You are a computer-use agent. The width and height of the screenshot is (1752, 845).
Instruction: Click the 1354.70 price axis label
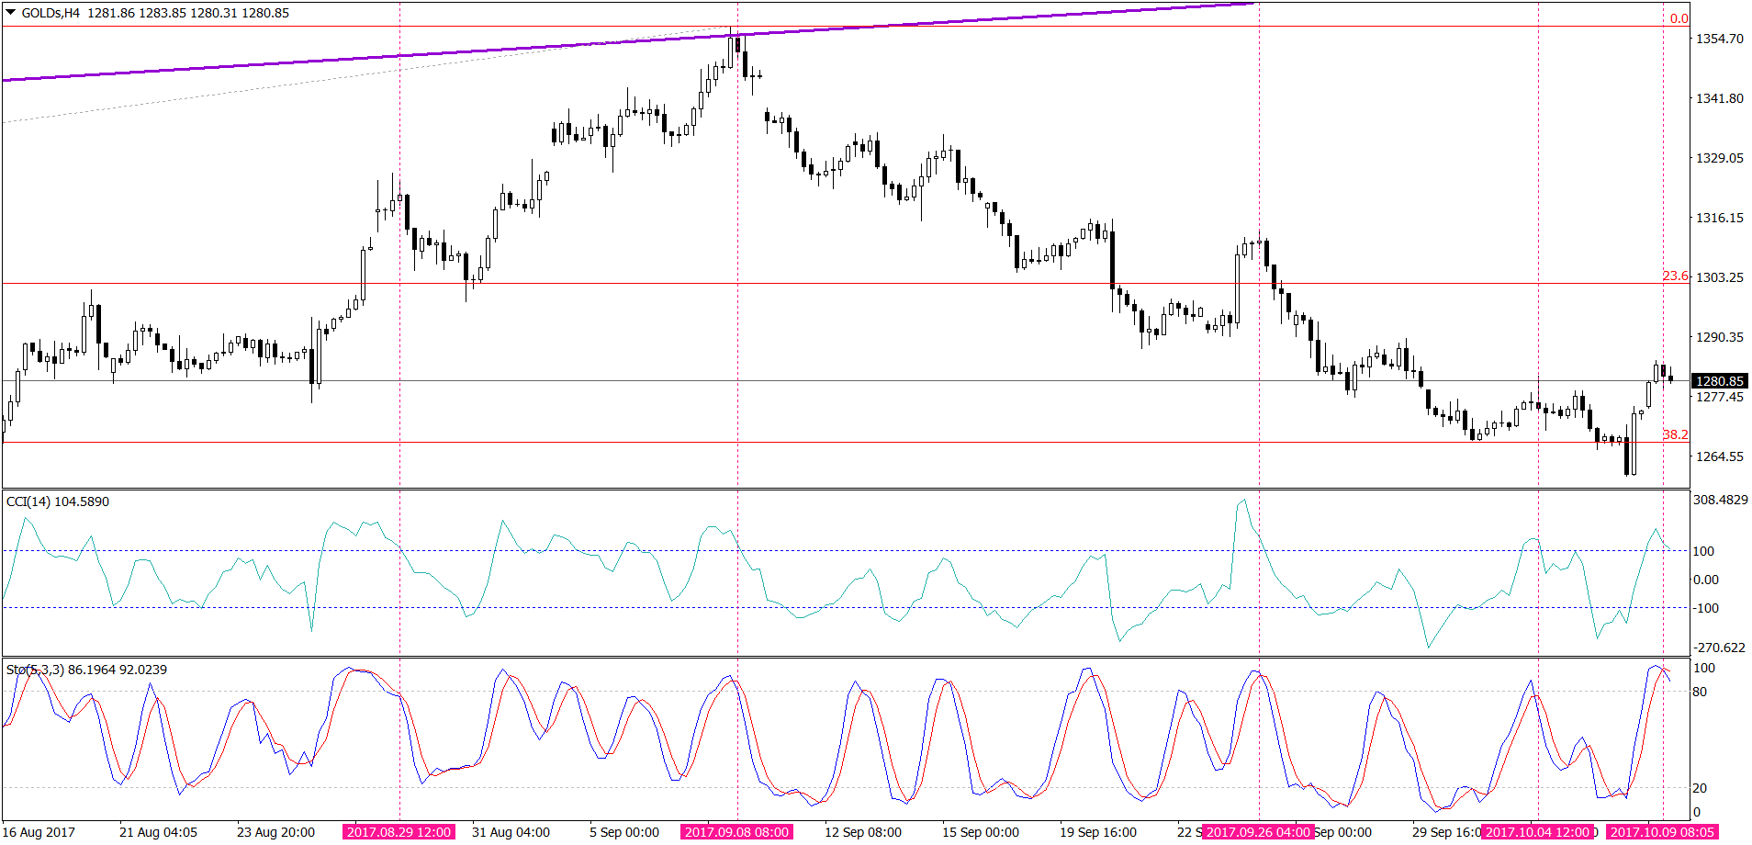[x=1719, y=39]
